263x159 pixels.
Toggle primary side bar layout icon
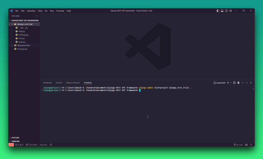pos(218,11)
